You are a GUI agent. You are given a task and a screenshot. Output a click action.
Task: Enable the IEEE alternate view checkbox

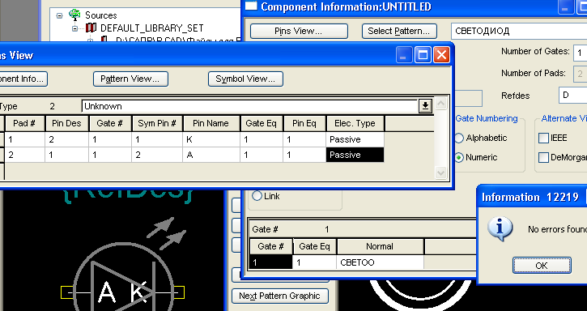pos(543,138)
